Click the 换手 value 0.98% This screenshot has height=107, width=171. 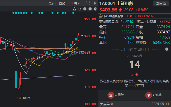tap(129, 37)
